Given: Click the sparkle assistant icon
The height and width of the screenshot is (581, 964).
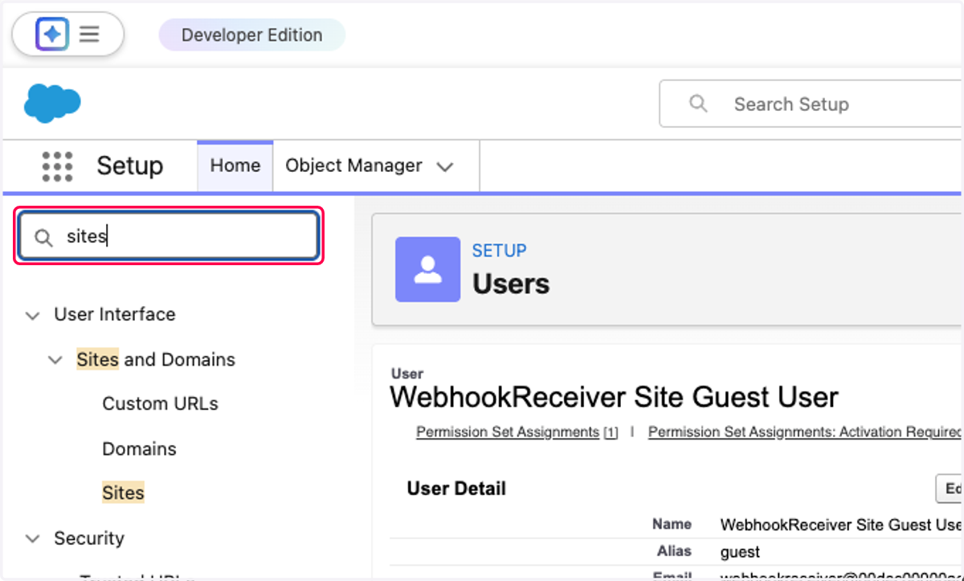Looking at the screenshot, I should pos(52,35).
